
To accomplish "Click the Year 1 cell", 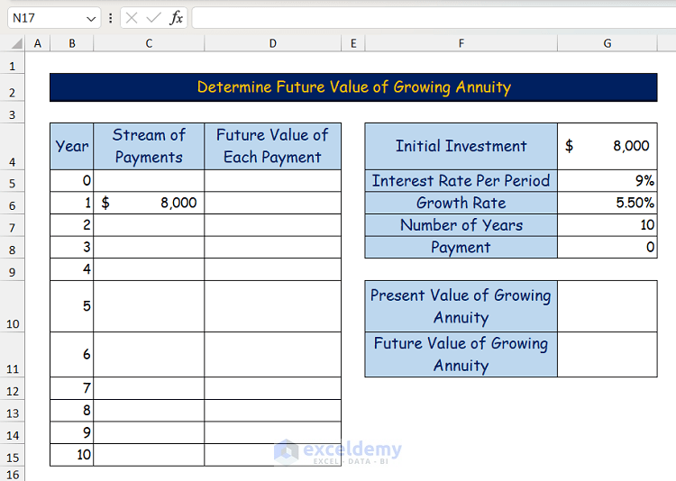I will (71, 203).
